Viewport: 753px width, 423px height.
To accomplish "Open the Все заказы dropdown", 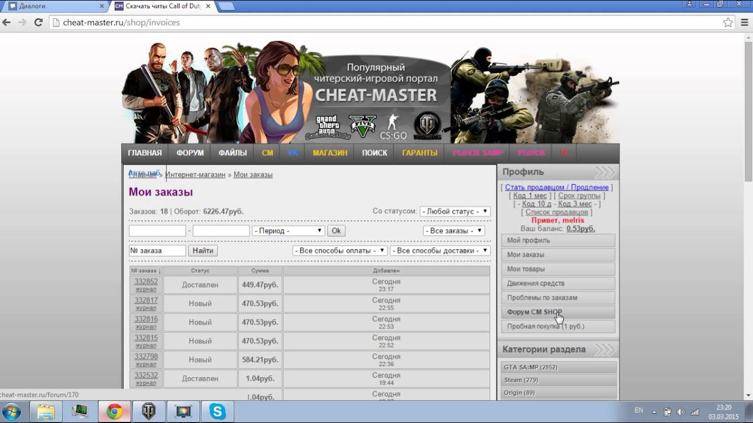I will click(454, 231).
